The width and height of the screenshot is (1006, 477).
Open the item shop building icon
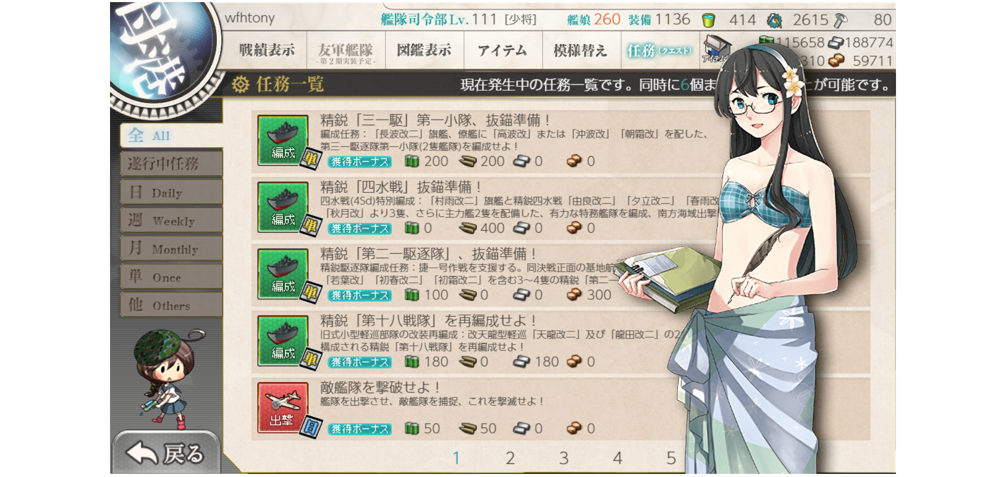[x=716, y=49]
